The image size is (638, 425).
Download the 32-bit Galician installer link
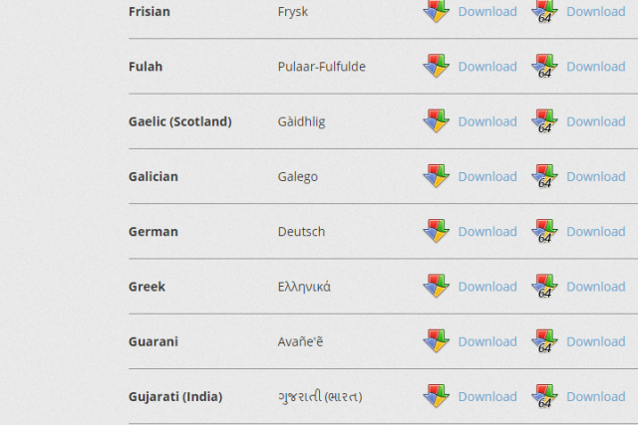click(487, 177)
